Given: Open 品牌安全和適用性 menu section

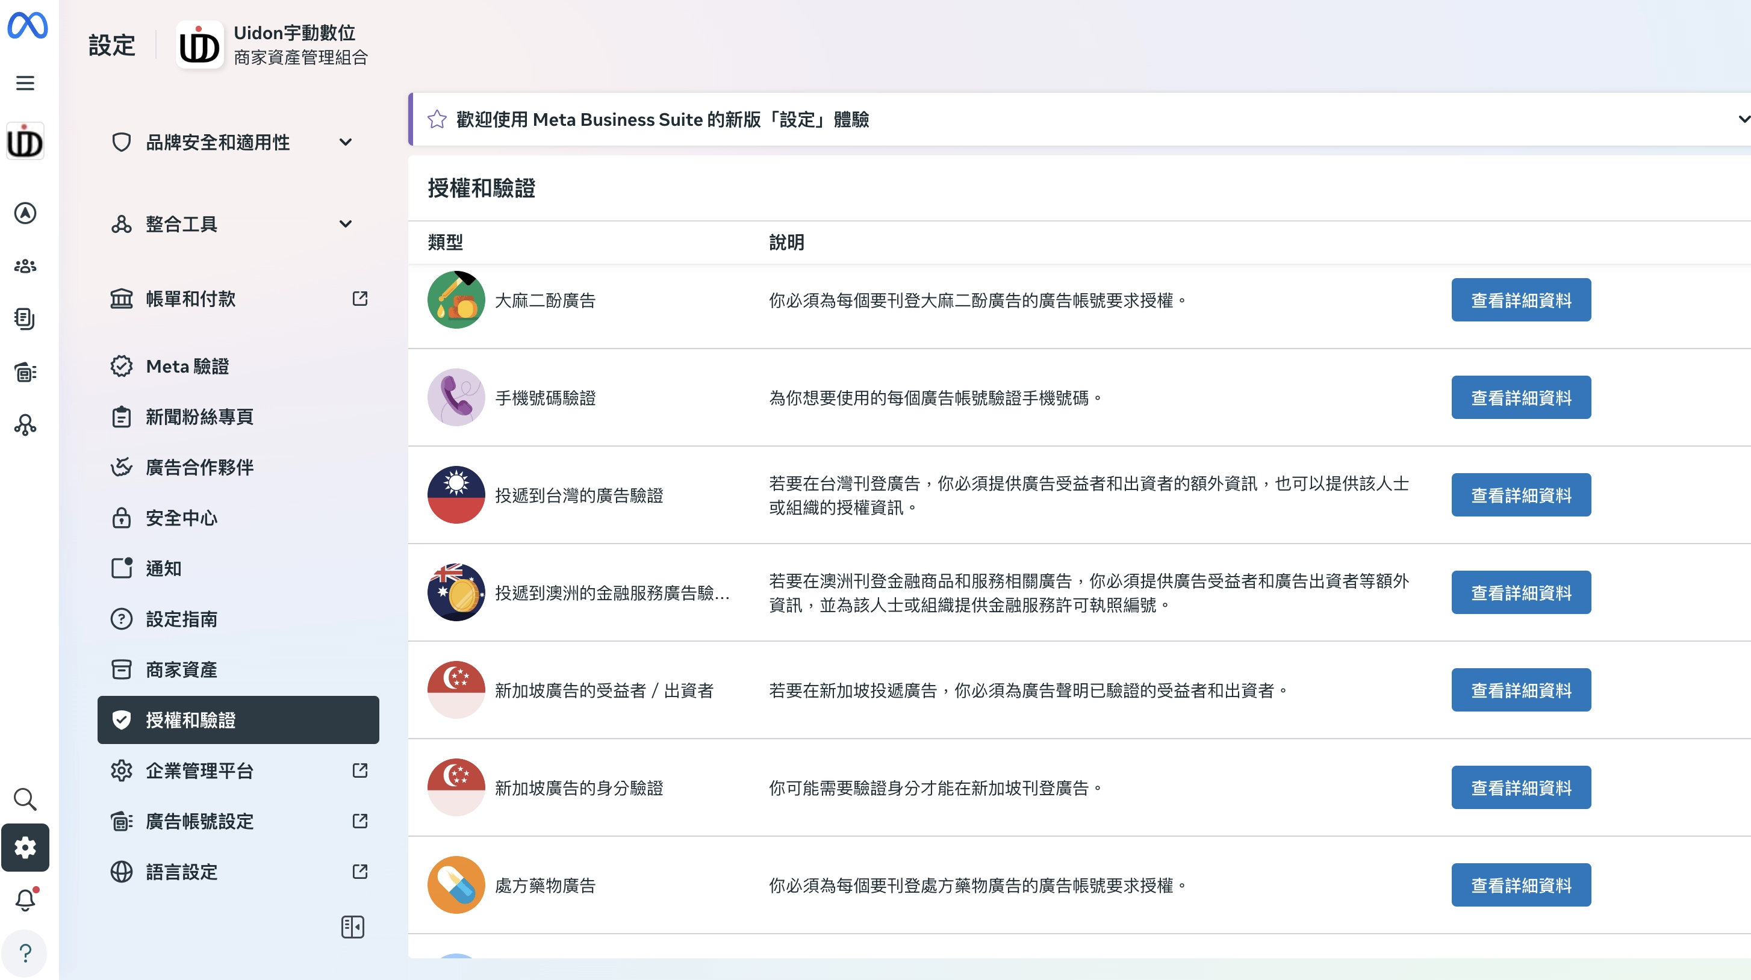Looking at the screenshot, I should click(x=238, y=142).
